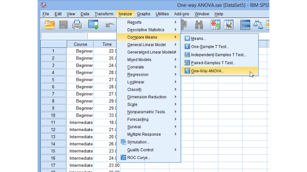Screen dimensions: 307x172
Task: Open the Utilities menu
Action: 162,14
